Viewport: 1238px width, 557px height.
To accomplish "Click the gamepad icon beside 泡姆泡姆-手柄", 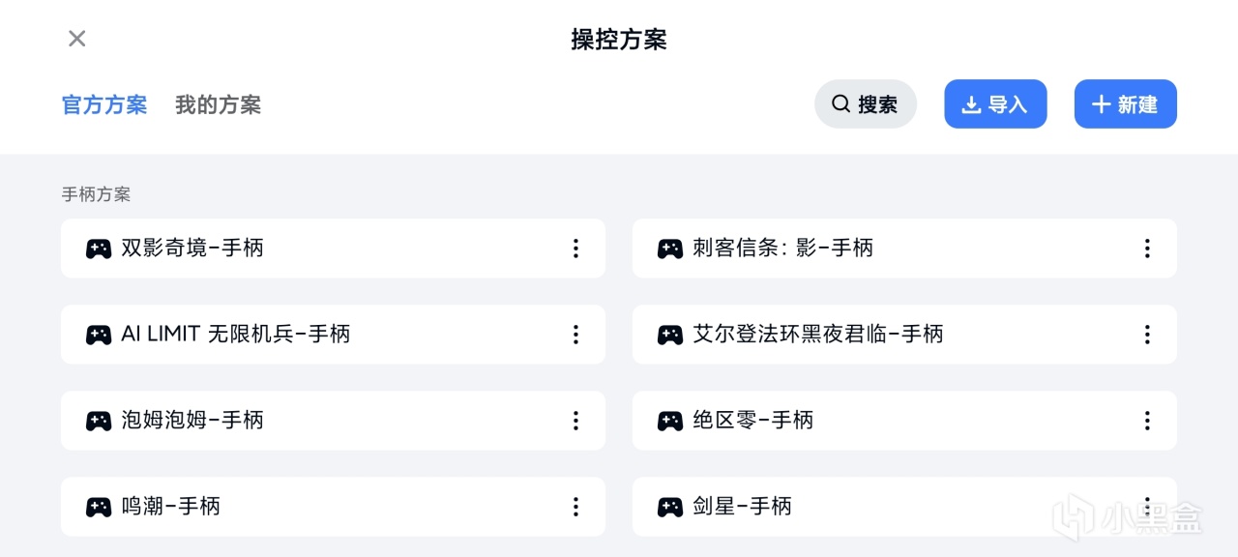I will tap(99, 421).
